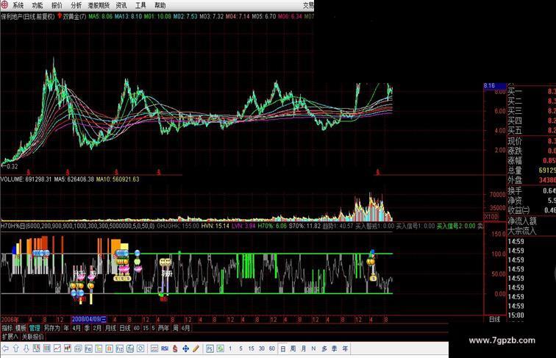Select the 多 multi-period toolbar button
This screenshot has height=358, width=556.
324,348
